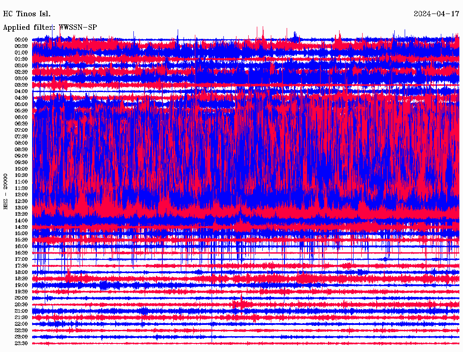Select the 09:30 time label
463x352 pixels.
click(21, 163)
